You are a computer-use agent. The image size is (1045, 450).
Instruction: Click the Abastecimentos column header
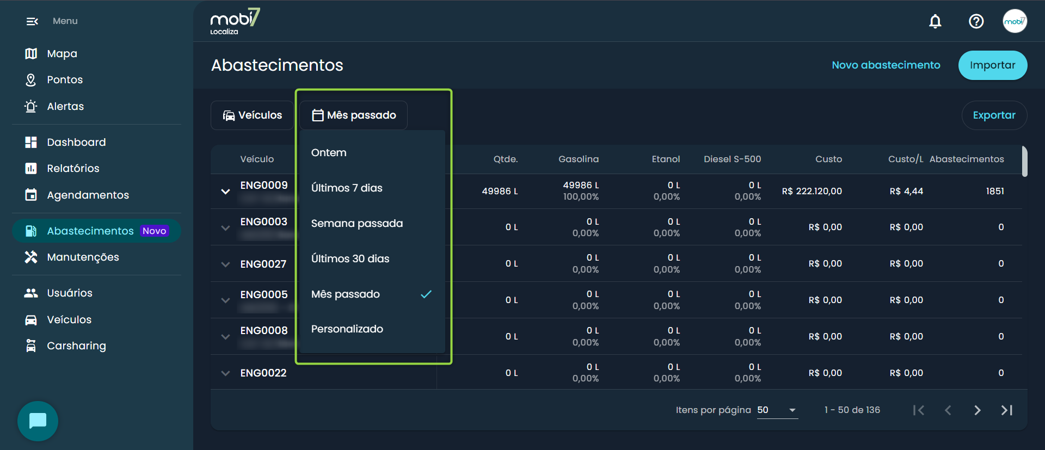(x=967, y=159)
